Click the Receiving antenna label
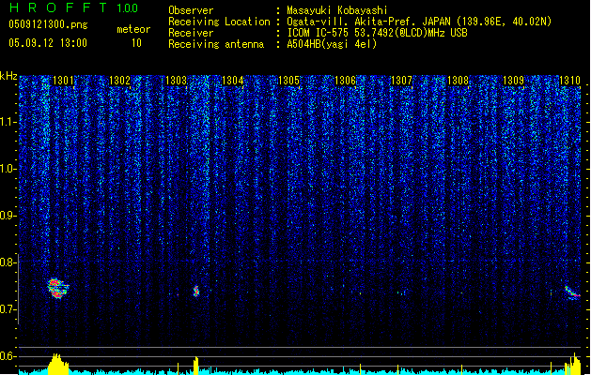591x375 pixels. pyautogui.click(x=216, y=44)
